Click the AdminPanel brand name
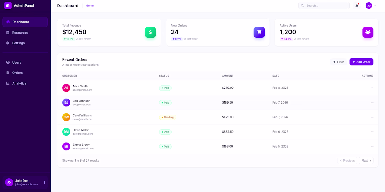The width and height of the screenshot is (385, 192). pos(24,5)
